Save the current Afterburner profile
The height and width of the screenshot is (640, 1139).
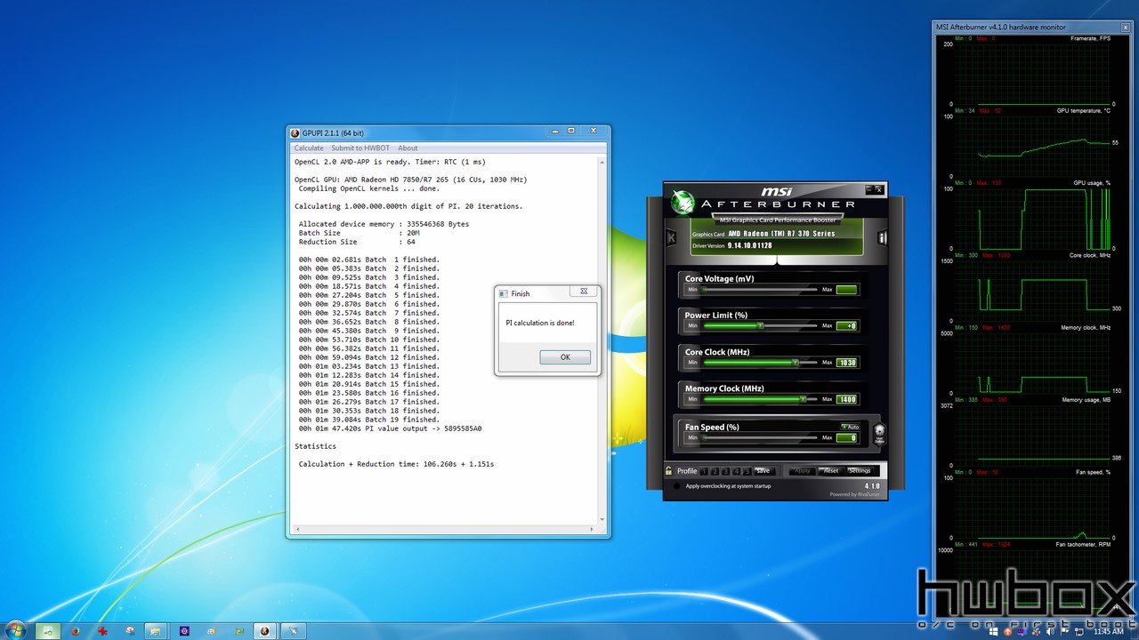(x=763, y=470)
